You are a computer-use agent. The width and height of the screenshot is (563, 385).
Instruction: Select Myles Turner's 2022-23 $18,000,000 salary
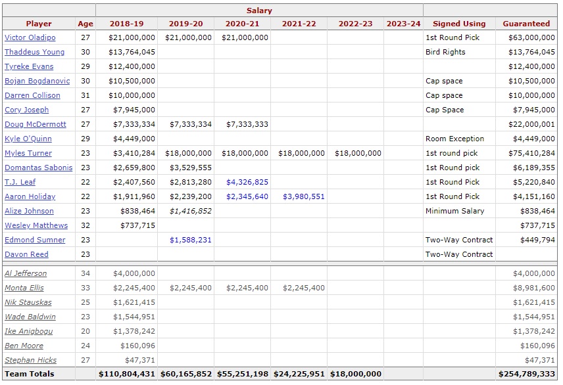click(x=358, y=153)
